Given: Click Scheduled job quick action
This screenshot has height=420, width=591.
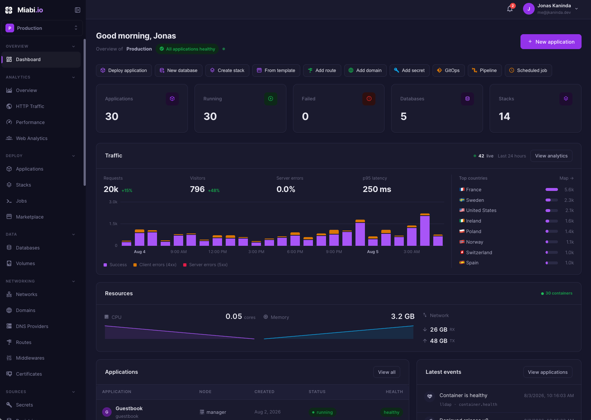Looking at the screenshot, I should pos(528,71).
